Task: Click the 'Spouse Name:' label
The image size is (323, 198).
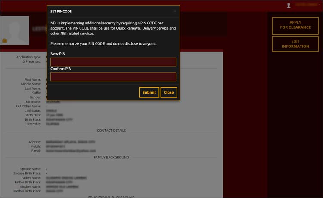Action: coord(31,169)
